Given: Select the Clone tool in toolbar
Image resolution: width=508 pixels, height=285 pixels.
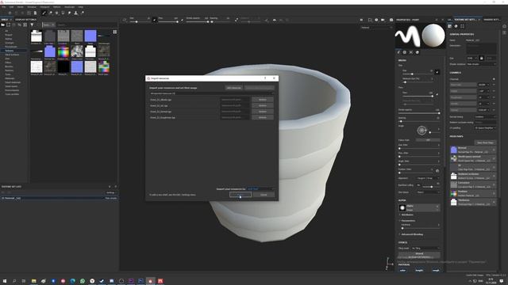Looking at the screenshot, I should (x=76, y=13).
